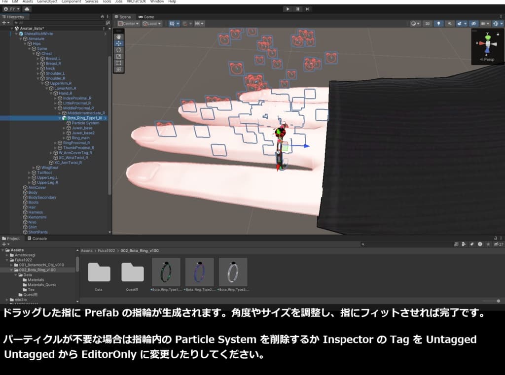Open the draw mode shading dropdown
Viewport: 505px width, 375px height.
pyautogui.click(x=415, y=24)
